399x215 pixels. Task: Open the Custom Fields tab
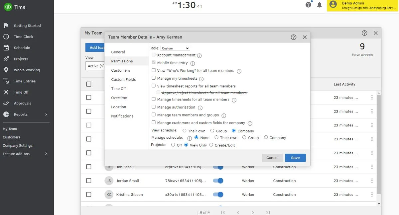124,80
